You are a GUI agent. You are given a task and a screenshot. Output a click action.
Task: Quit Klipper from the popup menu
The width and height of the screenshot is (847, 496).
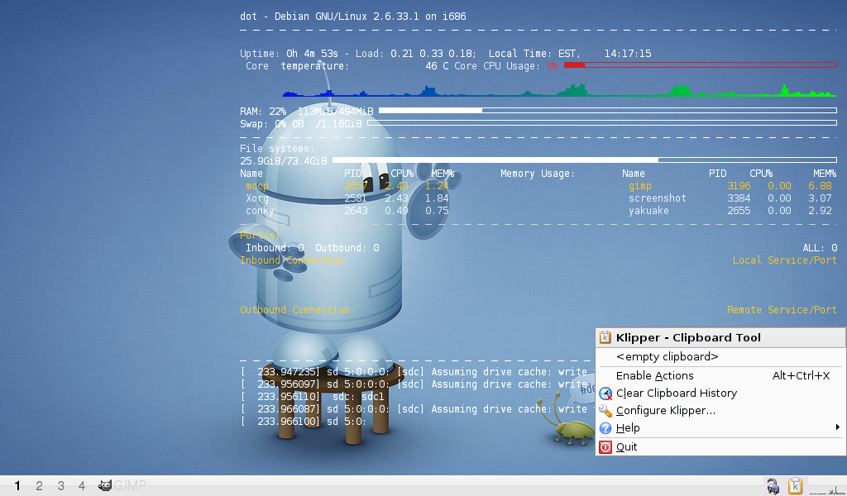pos(720,447)
